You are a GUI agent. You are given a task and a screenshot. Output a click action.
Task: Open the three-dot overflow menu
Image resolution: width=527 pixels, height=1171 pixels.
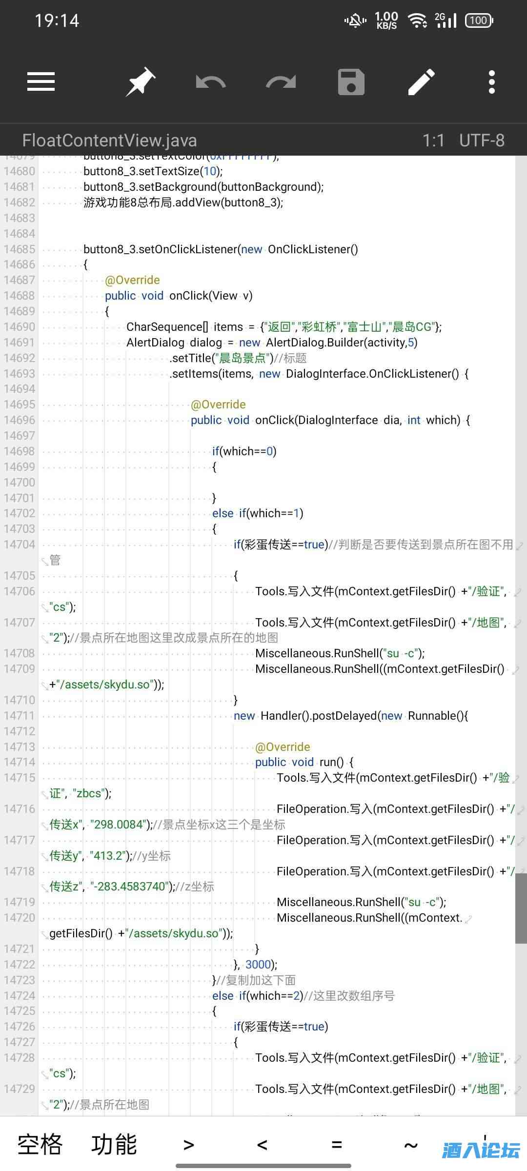(x=492, y=82)
